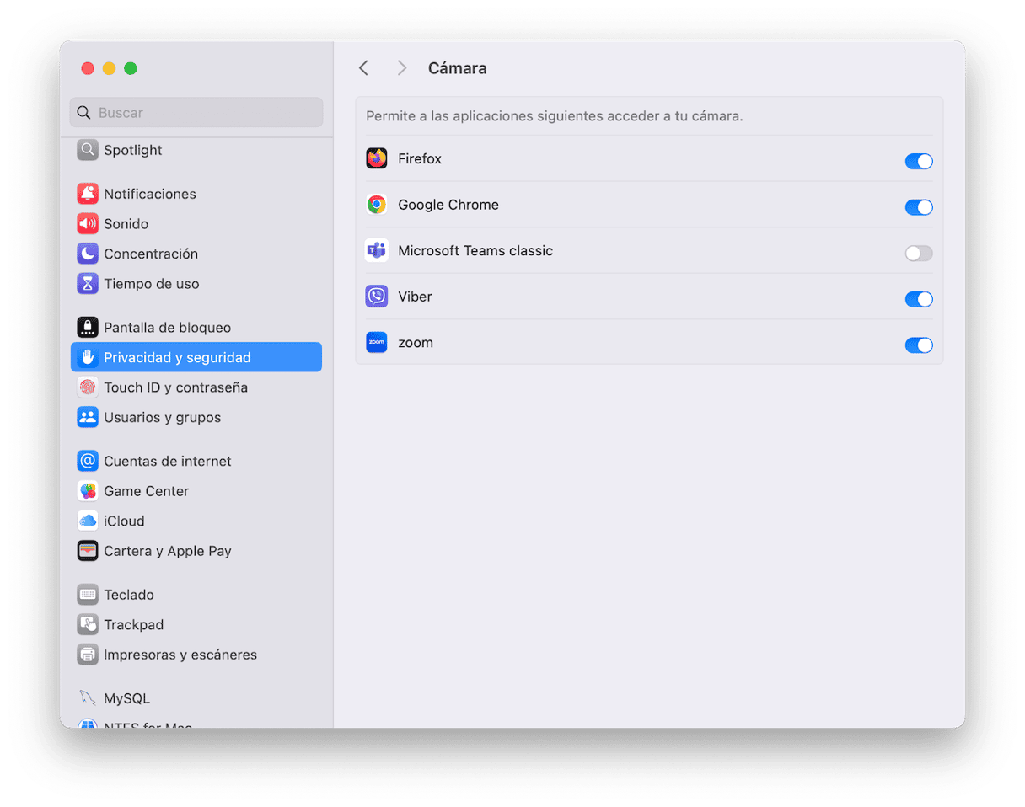Click the Touch ID fingerprint icon
1025x807 pixels.
(88, 387)
